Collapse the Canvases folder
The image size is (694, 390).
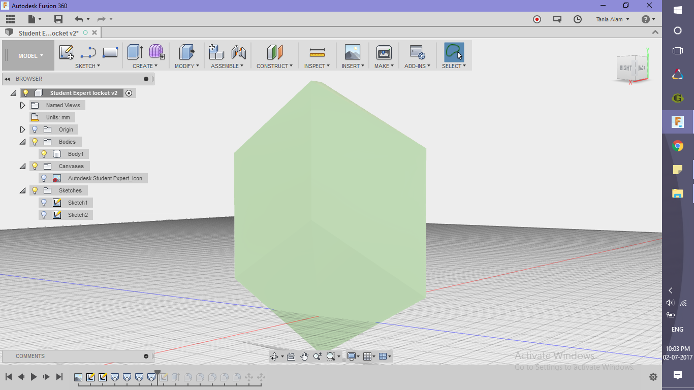pyautogui.click(x=22, y=167)
